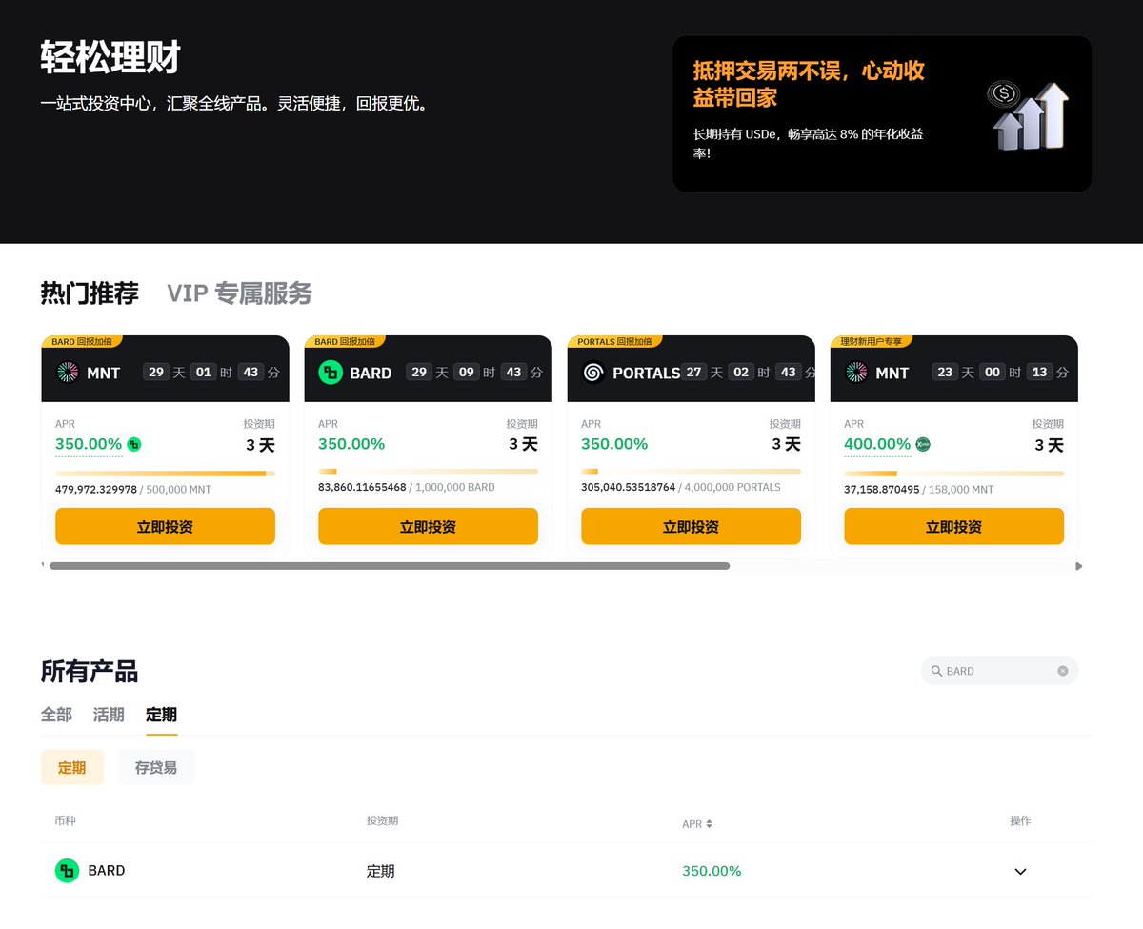Click the MNT coin logo in first card

68,373
